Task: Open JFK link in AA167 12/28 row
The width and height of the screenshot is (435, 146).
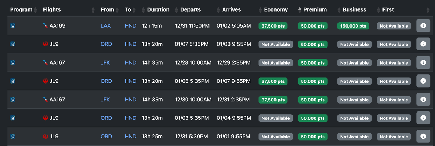Action: coord(105,63)
